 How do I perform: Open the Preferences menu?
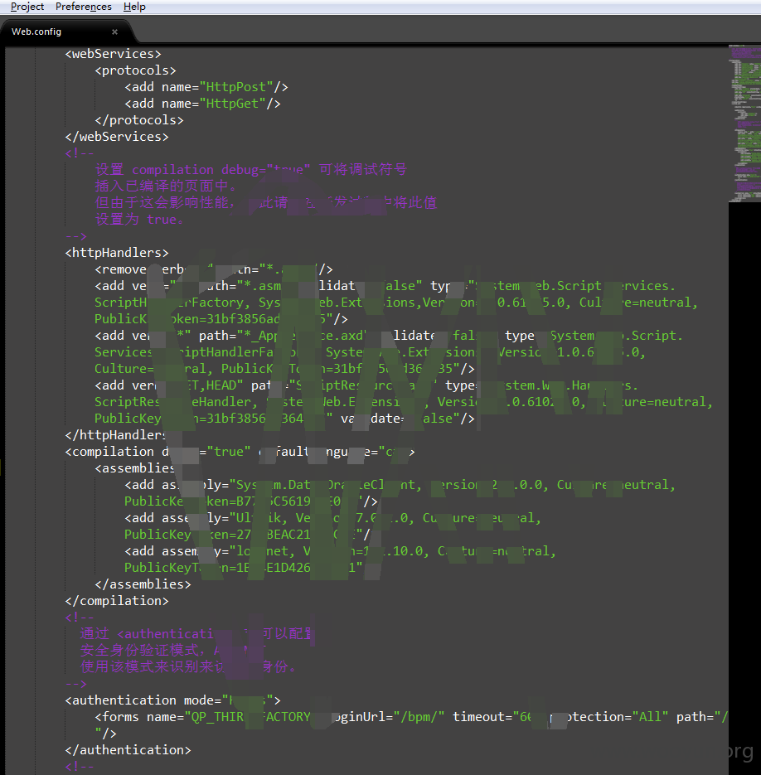coord(84,7)
